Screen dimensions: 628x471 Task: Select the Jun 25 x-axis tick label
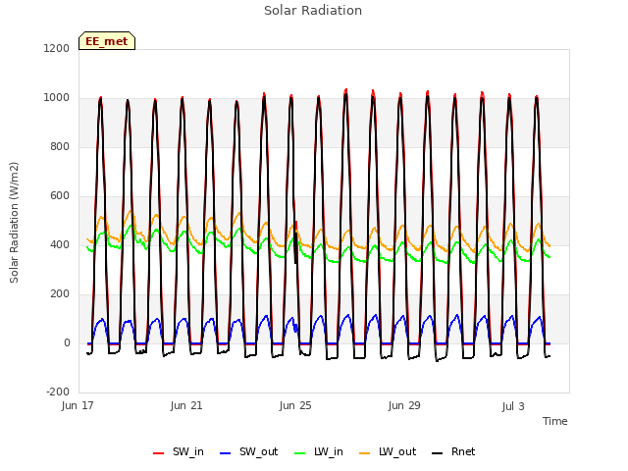pos(295,406)
